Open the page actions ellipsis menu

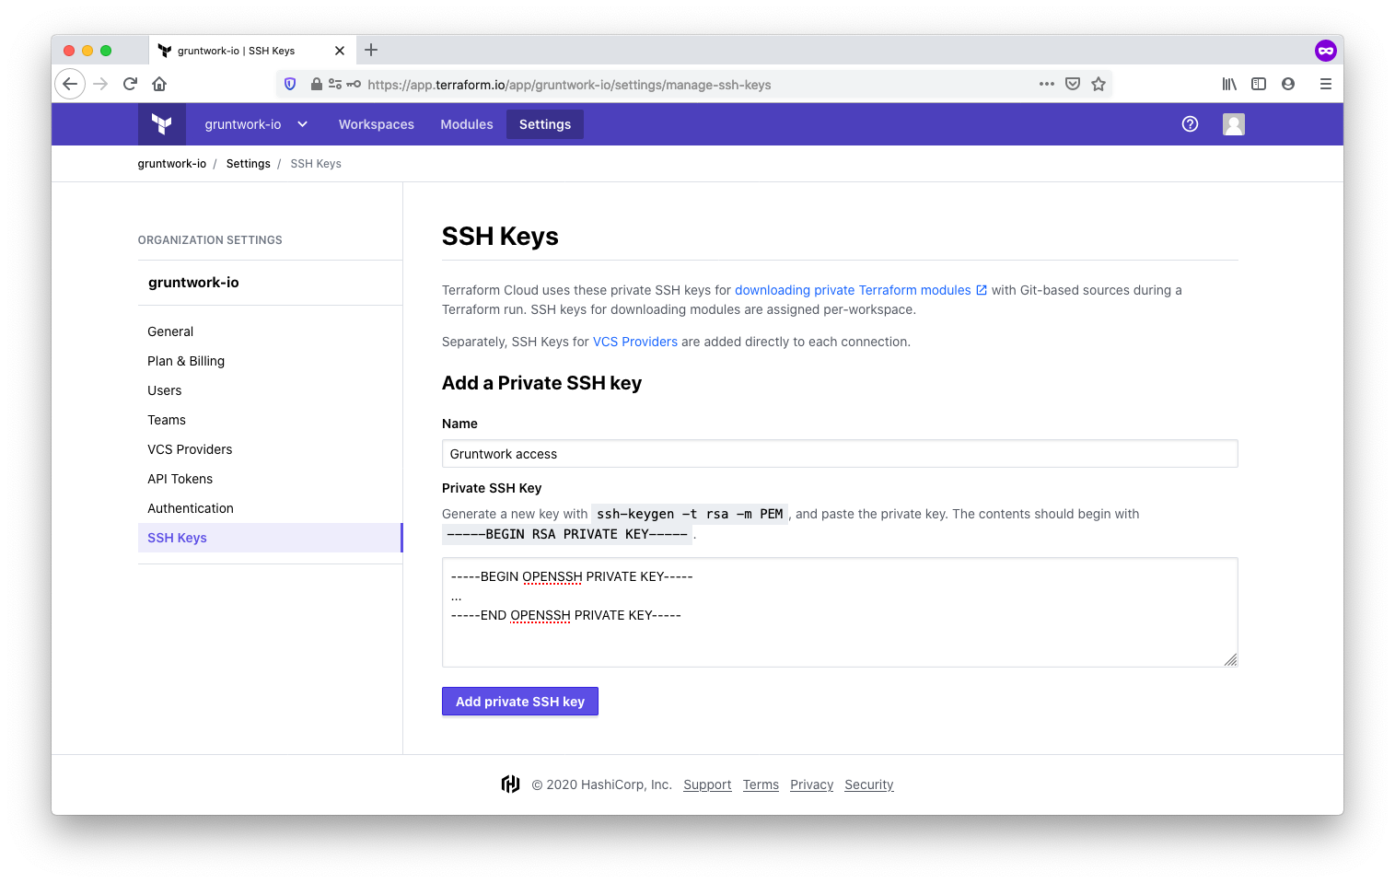tap(1047, 84)
